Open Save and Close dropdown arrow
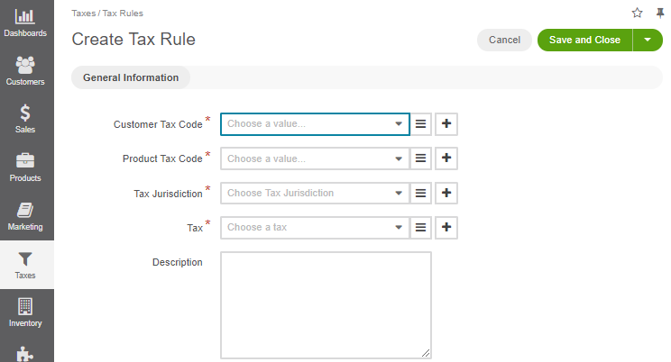Viewport: 671px width, 362px height. tap(648, 41)
